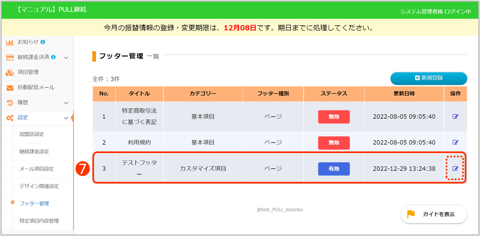
Task: Click the お知らせ bar chart icon
Action: (10, 42)
